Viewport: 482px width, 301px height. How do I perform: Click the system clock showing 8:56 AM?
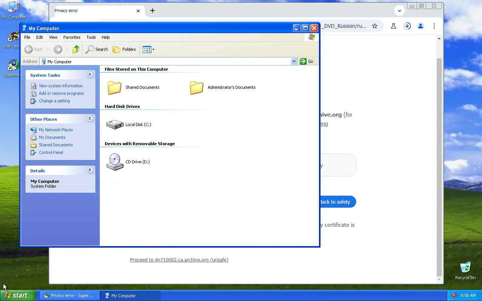pos(468,296)
